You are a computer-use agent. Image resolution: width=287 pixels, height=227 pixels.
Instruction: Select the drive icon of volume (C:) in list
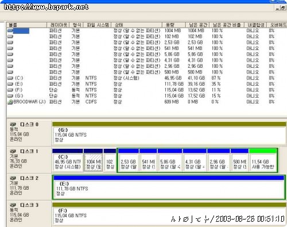[10, 78]
